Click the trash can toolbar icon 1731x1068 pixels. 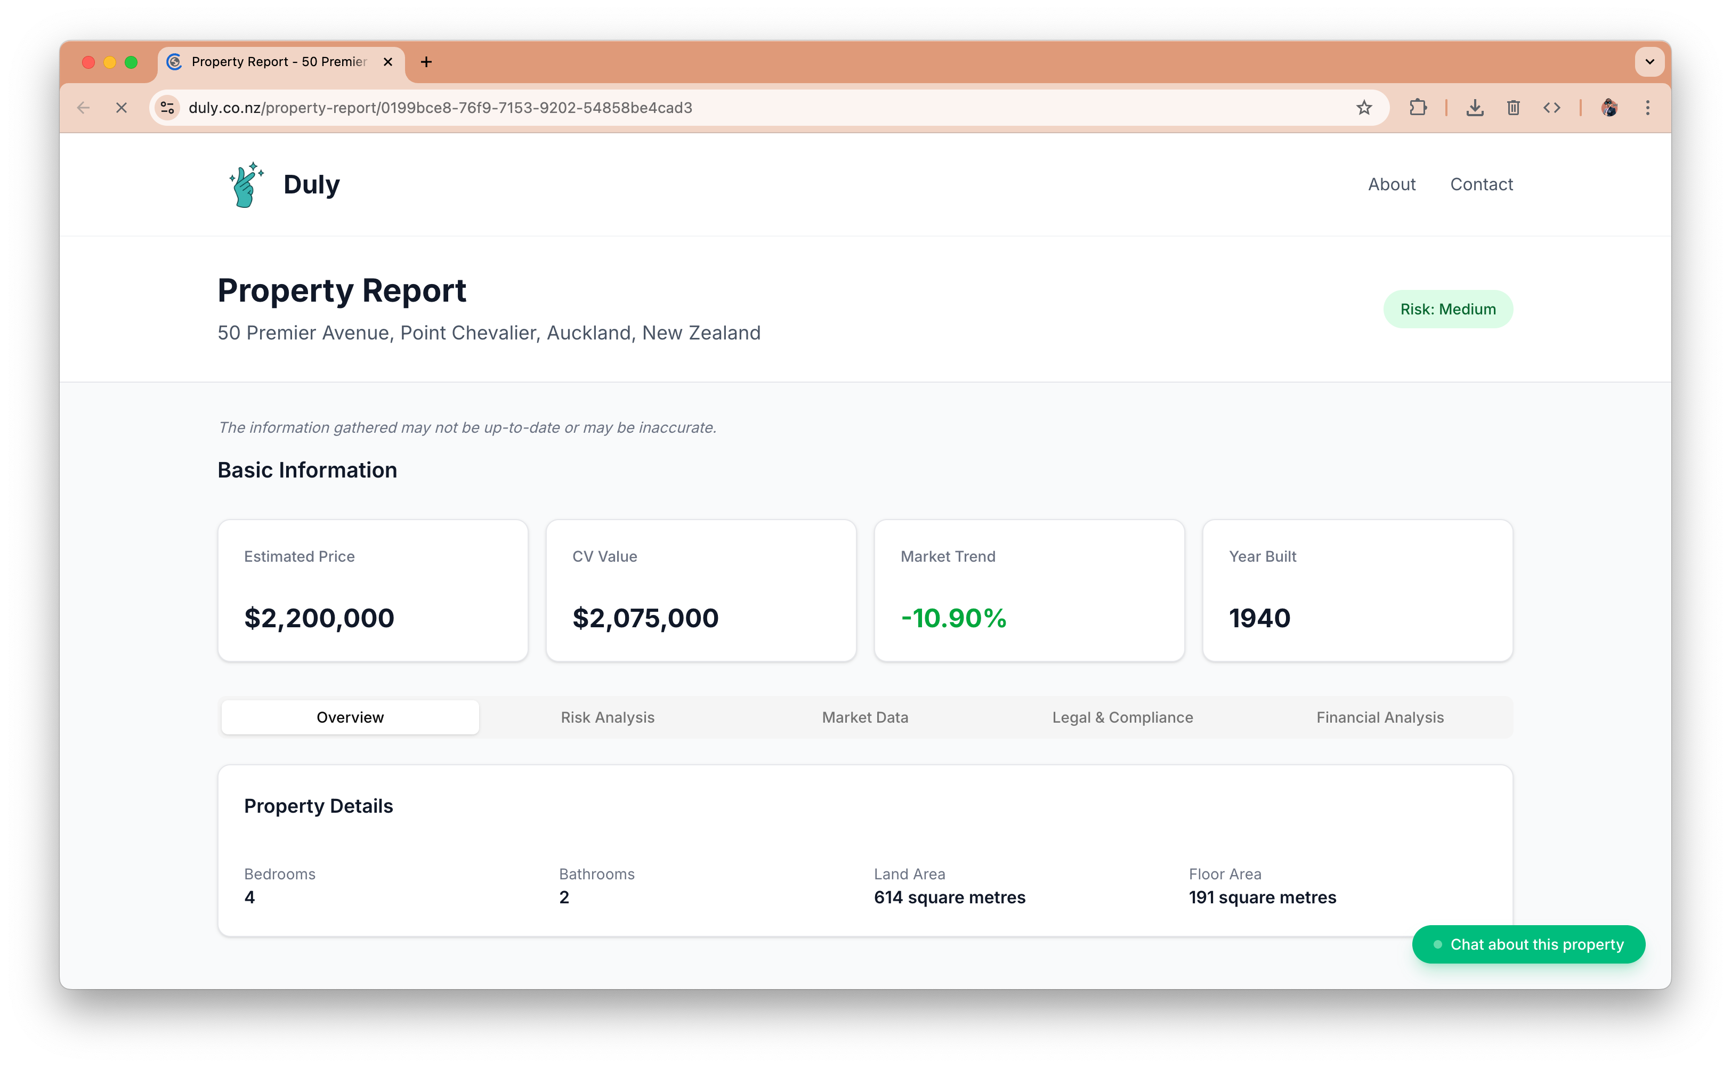click(1513, 107)
